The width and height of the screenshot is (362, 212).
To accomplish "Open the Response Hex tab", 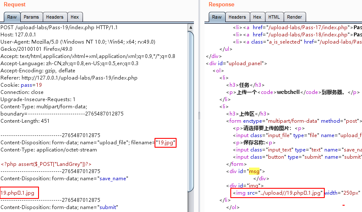I will pyautogui.click(x=257, y=17).
